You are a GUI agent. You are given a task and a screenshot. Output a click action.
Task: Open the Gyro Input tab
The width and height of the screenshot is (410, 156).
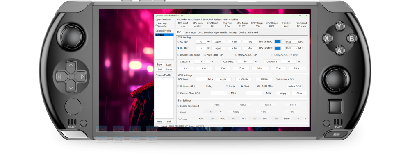tap(190, 32)
